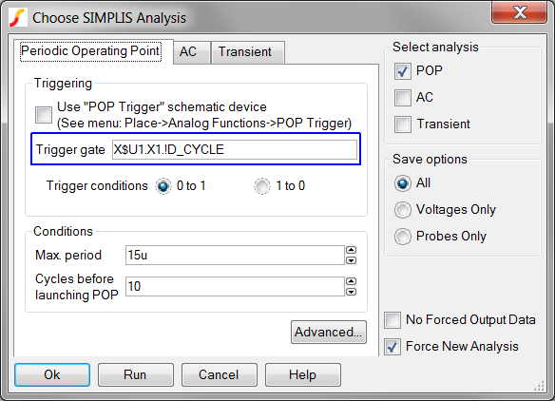Enable the AC analysis checkbox
The width and height of the screenshot is (555, 401).
click(403, 98)
